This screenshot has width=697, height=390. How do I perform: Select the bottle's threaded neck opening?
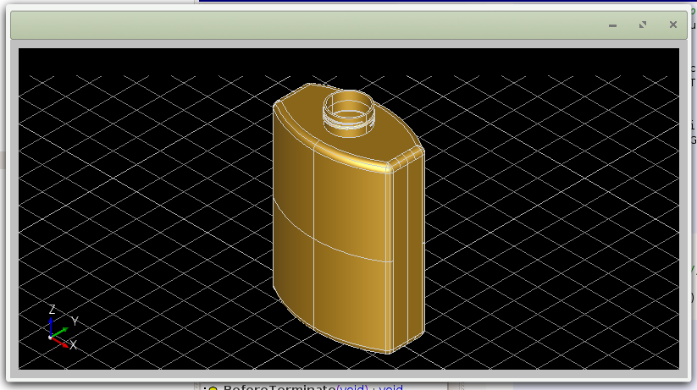[x=349, y=109]
